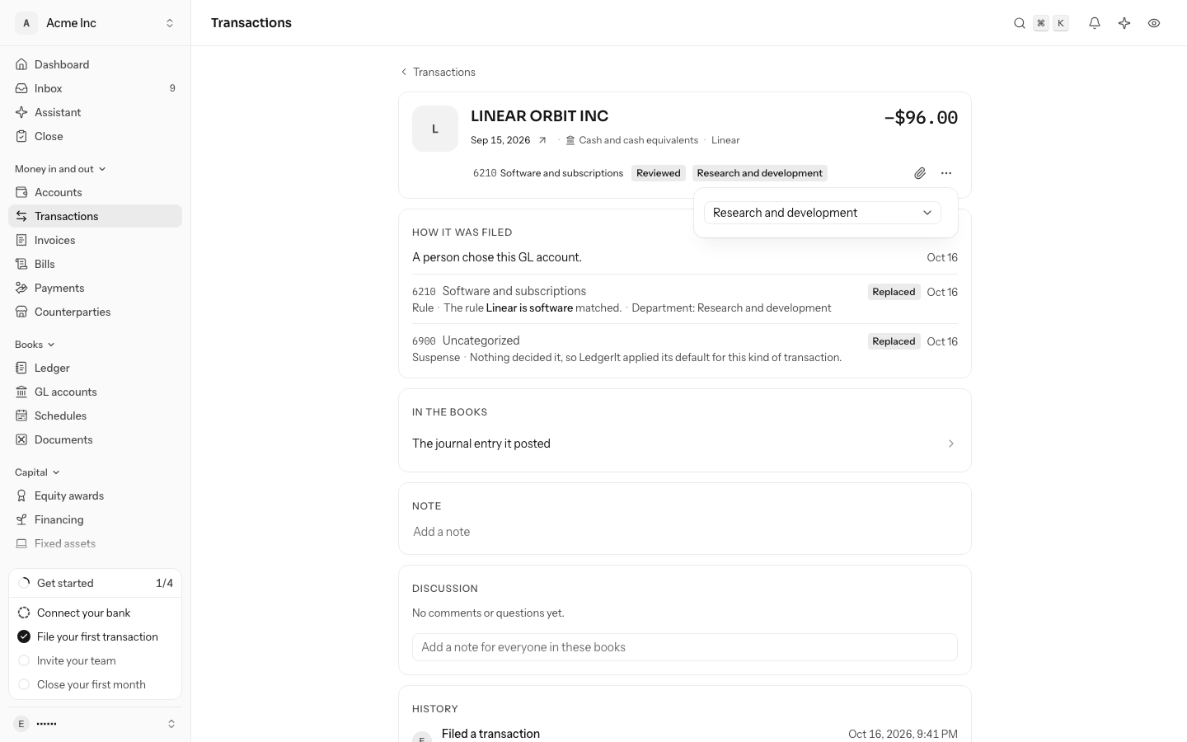The image size is (1187, 742).
Task: Open Documents in Books section
Action: click(x=95, y=439)
